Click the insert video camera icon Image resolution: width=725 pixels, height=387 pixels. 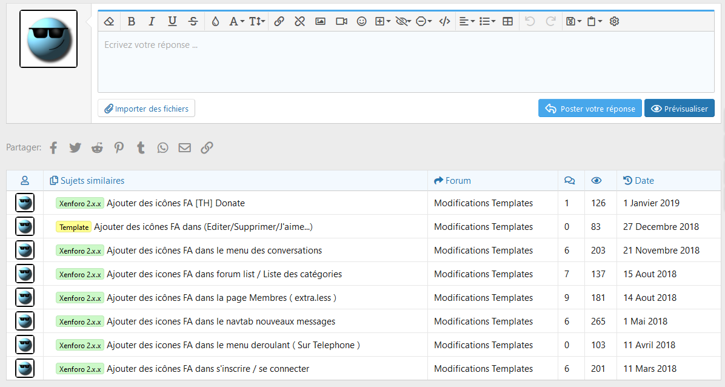[341, 21]
